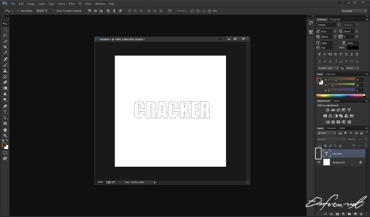Add a layer style with fx button

[331, 214]
